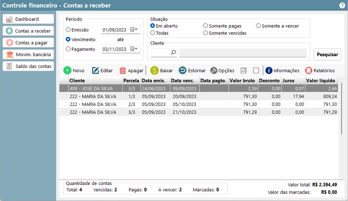Open the Opções wrench tool
The width and height of the screenshot is (348, 201).
click(x=214, y=71)
